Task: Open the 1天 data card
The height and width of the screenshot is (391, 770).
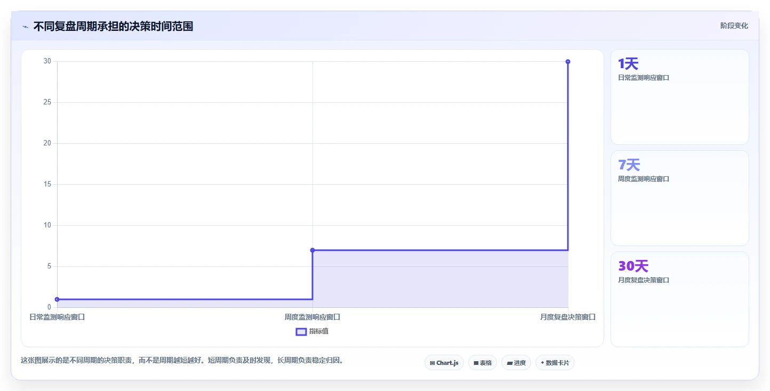Action: tap(680, 97)
